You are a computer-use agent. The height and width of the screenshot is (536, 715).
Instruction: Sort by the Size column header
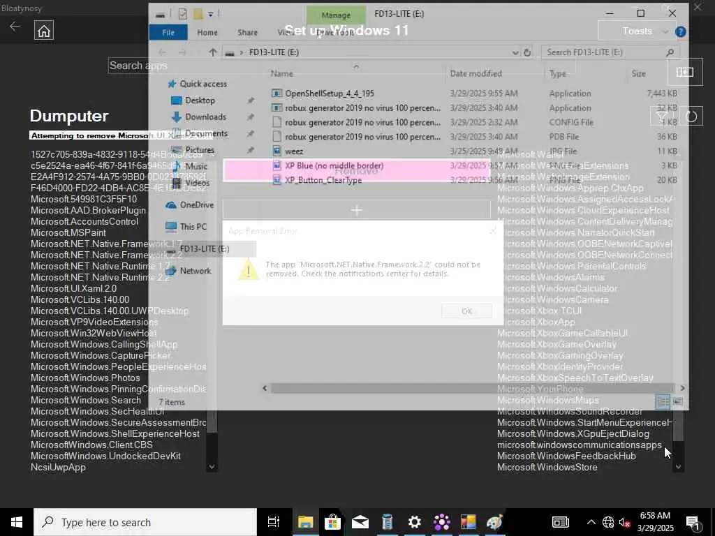638,73
